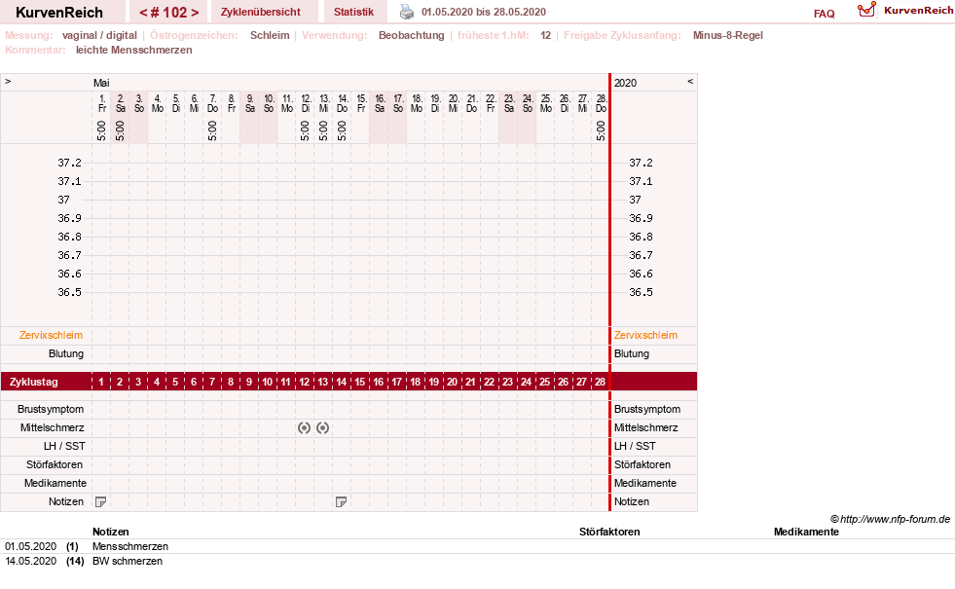The width and height of the screenshot is (955, 589).
Task: Click the left Medikamente row label
Action: pyautogui.click(x=55, y=483)
